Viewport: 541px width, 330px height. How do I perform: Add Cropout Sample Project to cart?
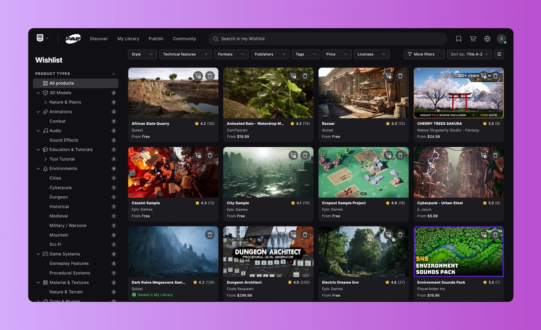[x=388, y=155]
